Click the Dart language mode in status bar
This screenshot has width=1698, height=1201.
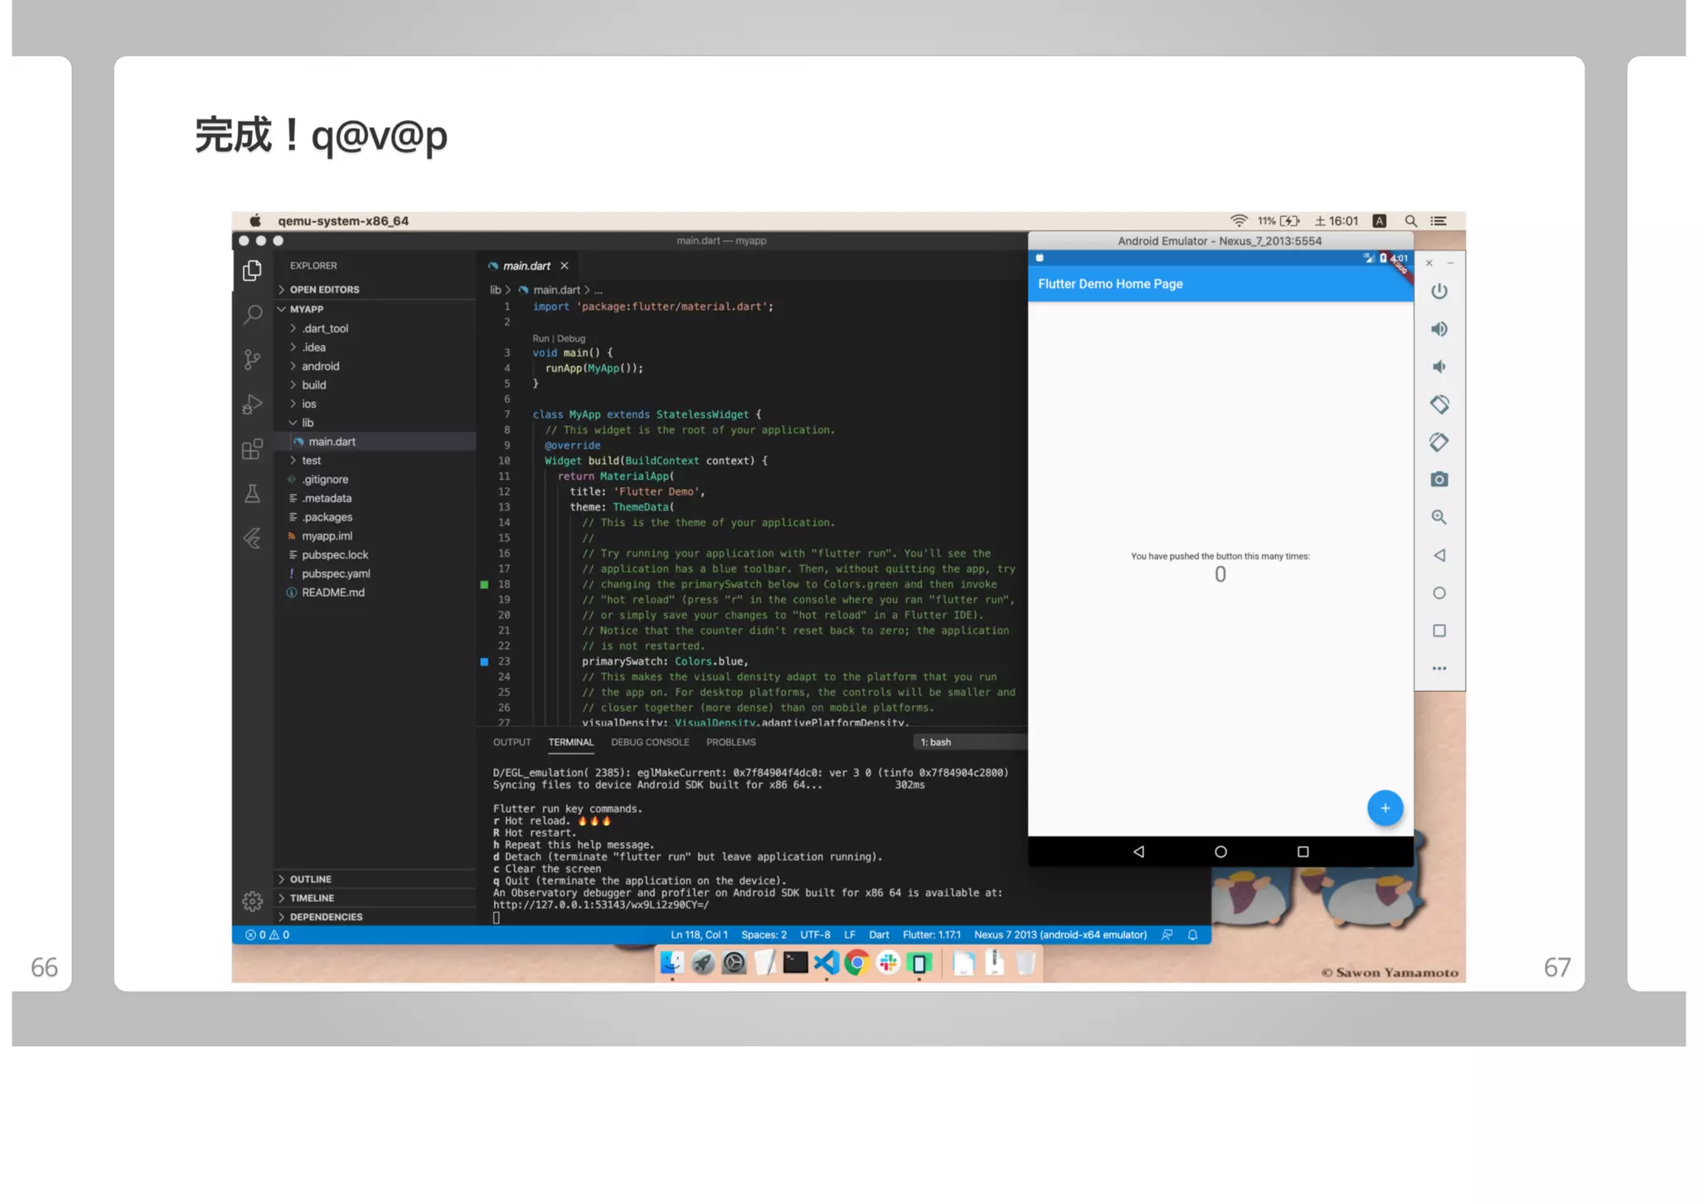[879, 935]
